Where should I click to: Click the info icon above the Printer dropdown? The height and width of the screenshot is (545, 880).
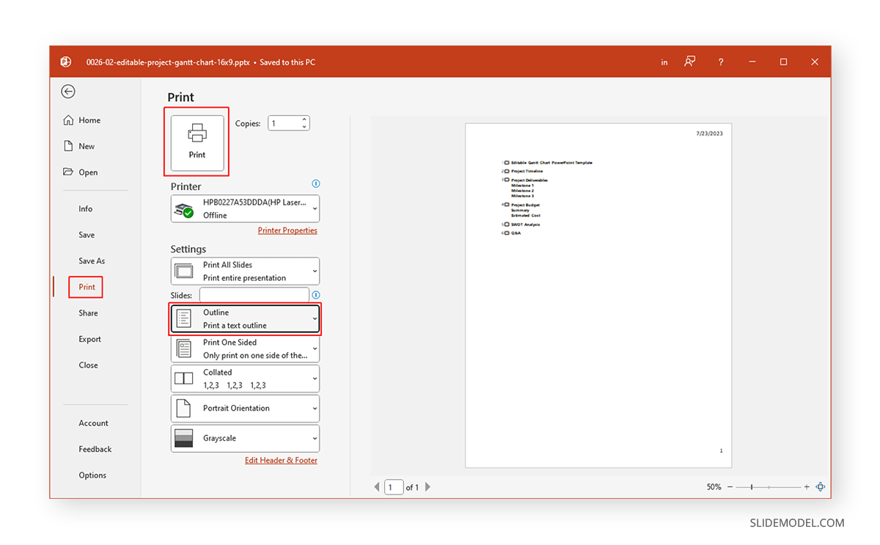click(315, 184)
